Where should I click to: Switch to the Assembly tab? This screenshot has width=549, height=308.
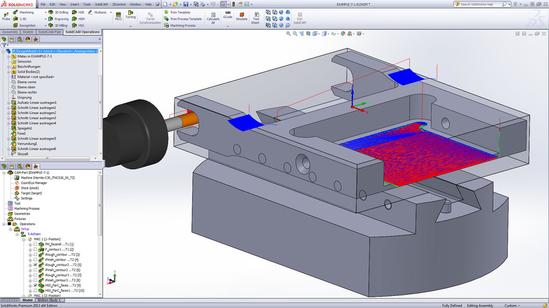click(x=10, y=32)
